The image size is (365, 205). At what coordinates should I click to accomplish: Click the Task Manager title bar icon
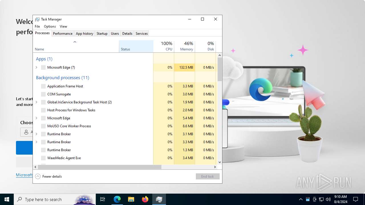pos(37,19)
